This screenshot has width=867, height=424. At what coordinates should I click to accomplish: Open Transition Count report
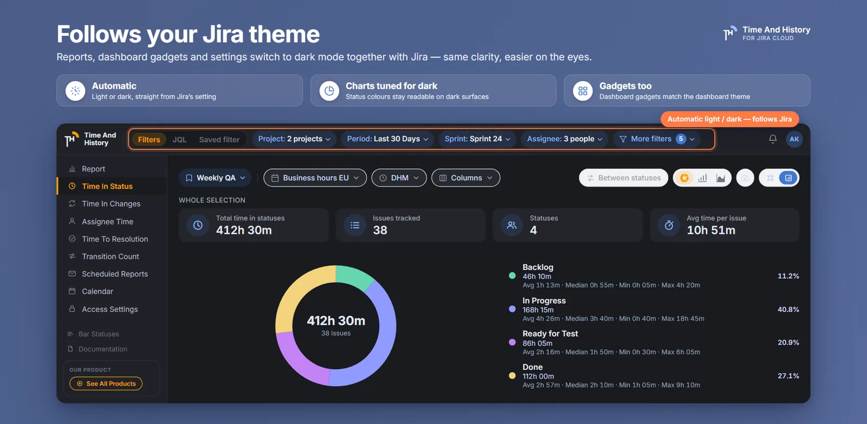(112, 256)
